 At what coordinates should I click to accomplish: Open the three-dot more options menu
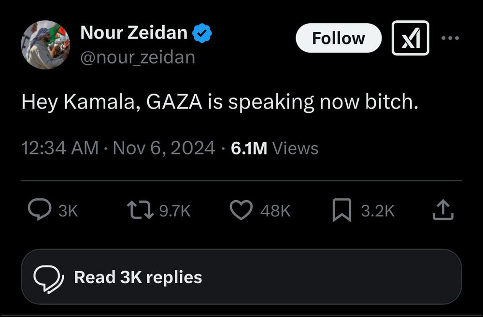tap(450, 38)
